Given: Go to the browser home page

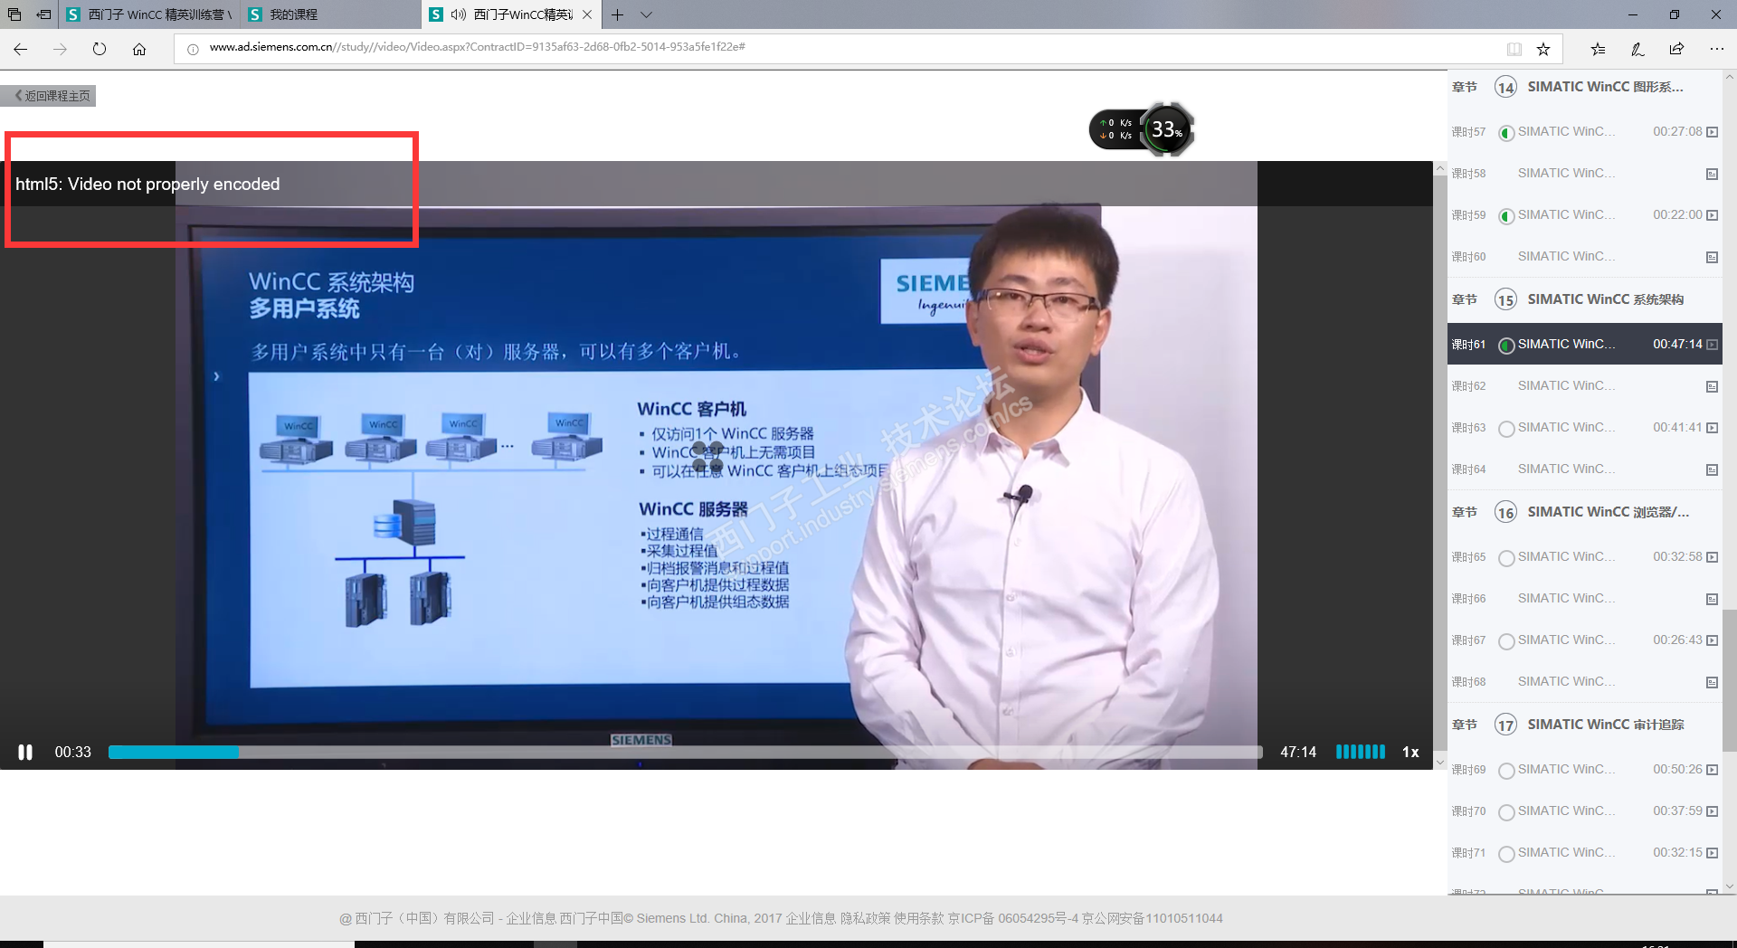Looking at the screenshot, I should pos(139,49).
